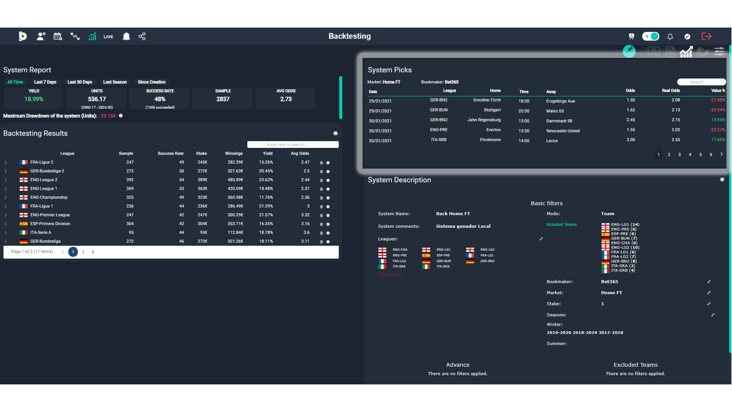Expand the FRA-Ligue 2 results row
Image resolution: width=732 pixels, height=412 pixels.
[6, 162]
